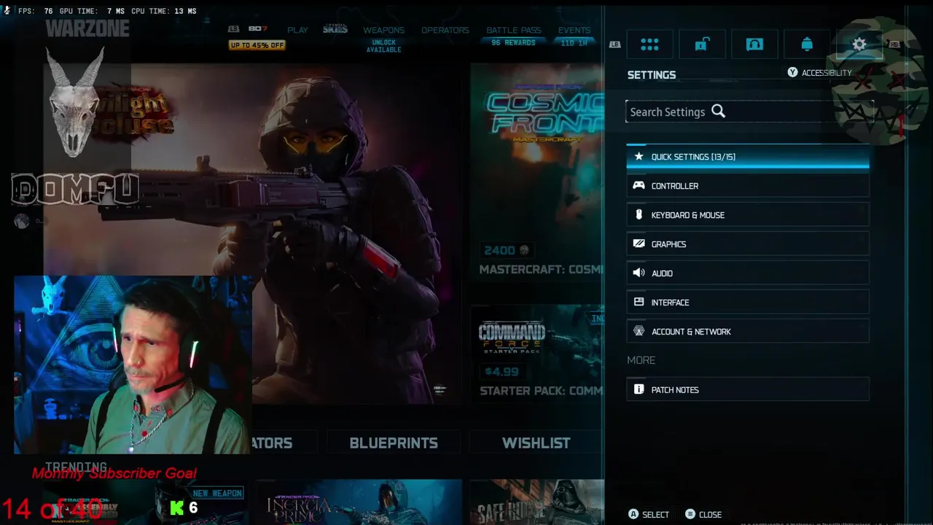Click the interface icon beside Interface

[639, 302]
